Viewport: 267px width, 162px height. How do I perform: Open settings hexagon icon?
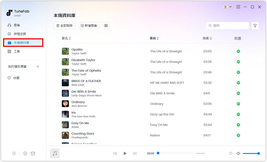25,154
